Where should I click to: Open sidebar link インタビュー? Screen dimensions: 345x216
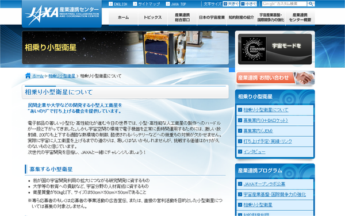click(254, 152)
